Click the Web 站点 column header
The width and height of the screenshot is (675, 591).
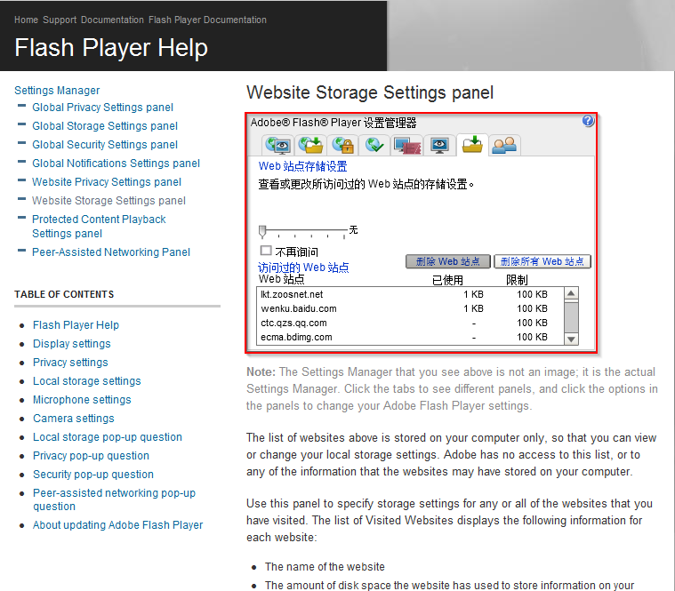[281, 279]
